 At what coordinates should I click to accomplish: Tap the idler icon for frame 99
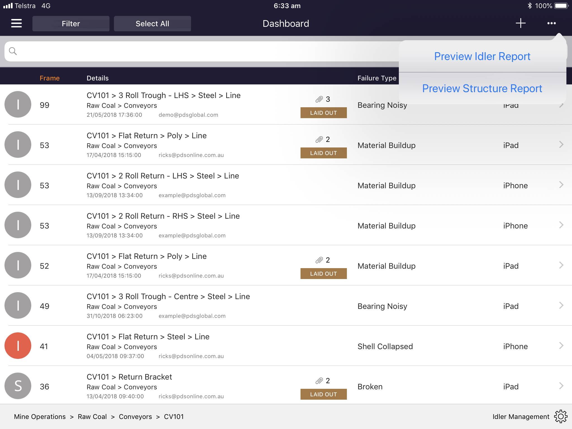coord(18,104)
